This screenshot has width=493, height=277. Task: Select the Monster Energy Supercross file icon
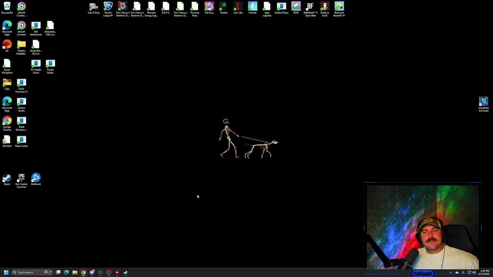pos(151,9)
